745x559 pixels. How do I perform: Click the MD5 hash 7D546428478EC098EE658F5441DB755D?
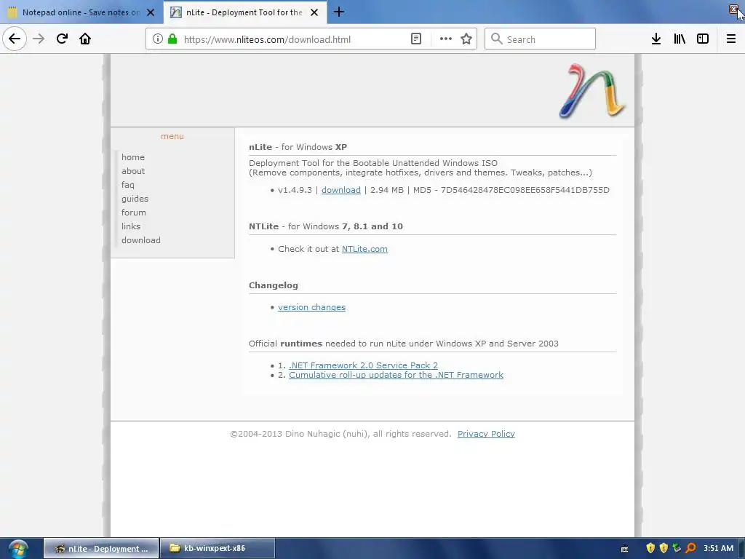tap(525, 190)
